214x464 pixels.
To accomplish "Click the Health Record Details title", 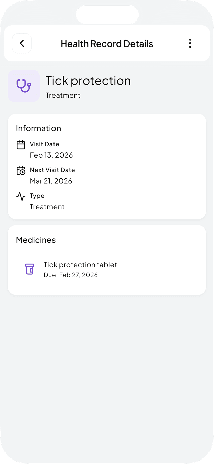I will tap(107, 43).
